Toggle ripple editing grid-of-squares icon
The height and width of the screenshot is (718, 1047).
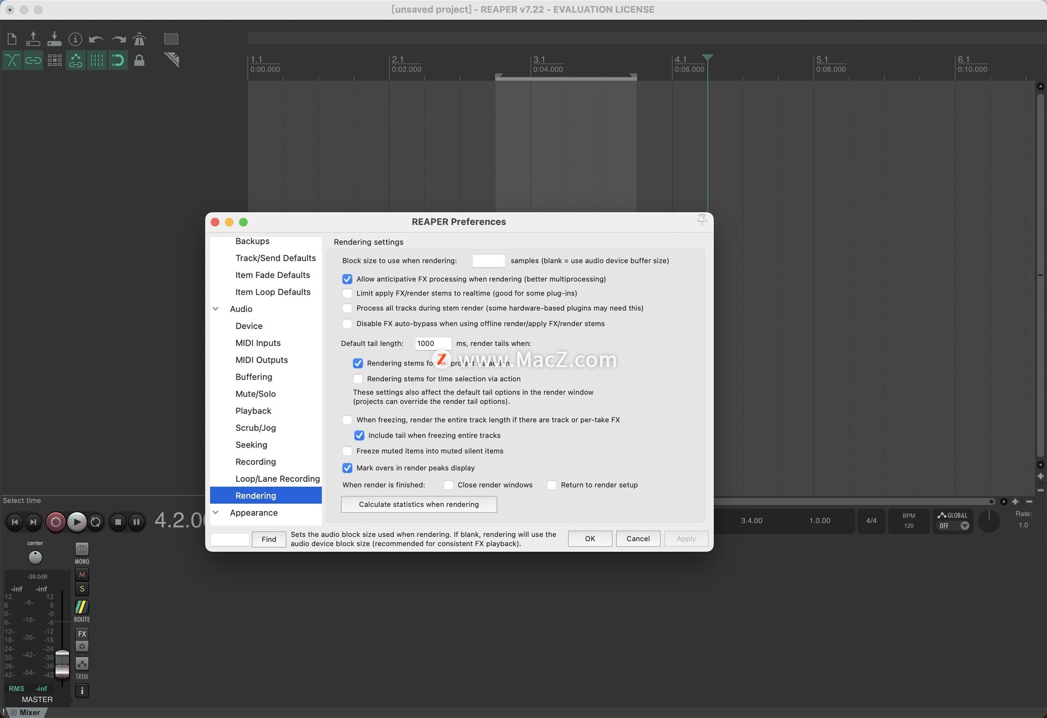[x=55, y=60]
